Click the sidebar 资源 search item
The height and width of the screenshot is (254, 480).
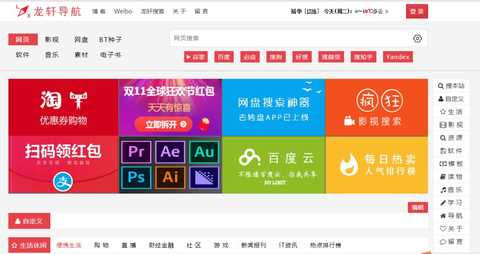[451, 138]
